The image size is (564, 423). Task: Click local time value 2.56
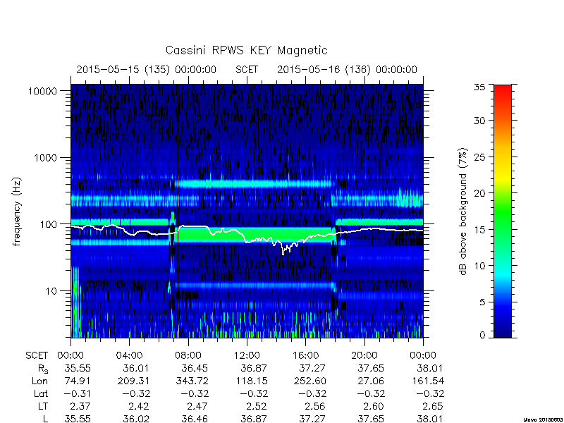pyautogui.click(x=315, y=407)
